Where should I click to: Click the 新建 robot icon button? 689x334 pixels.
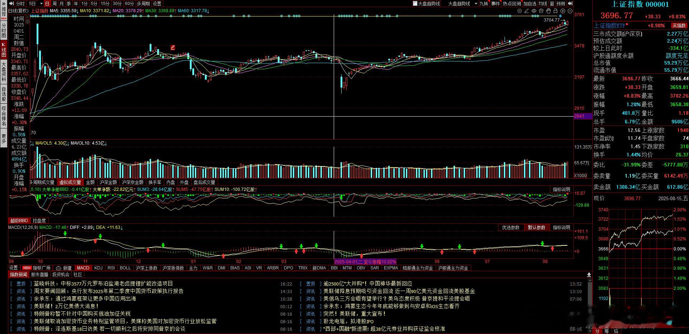pyautogui.click(x=64, y=268)
